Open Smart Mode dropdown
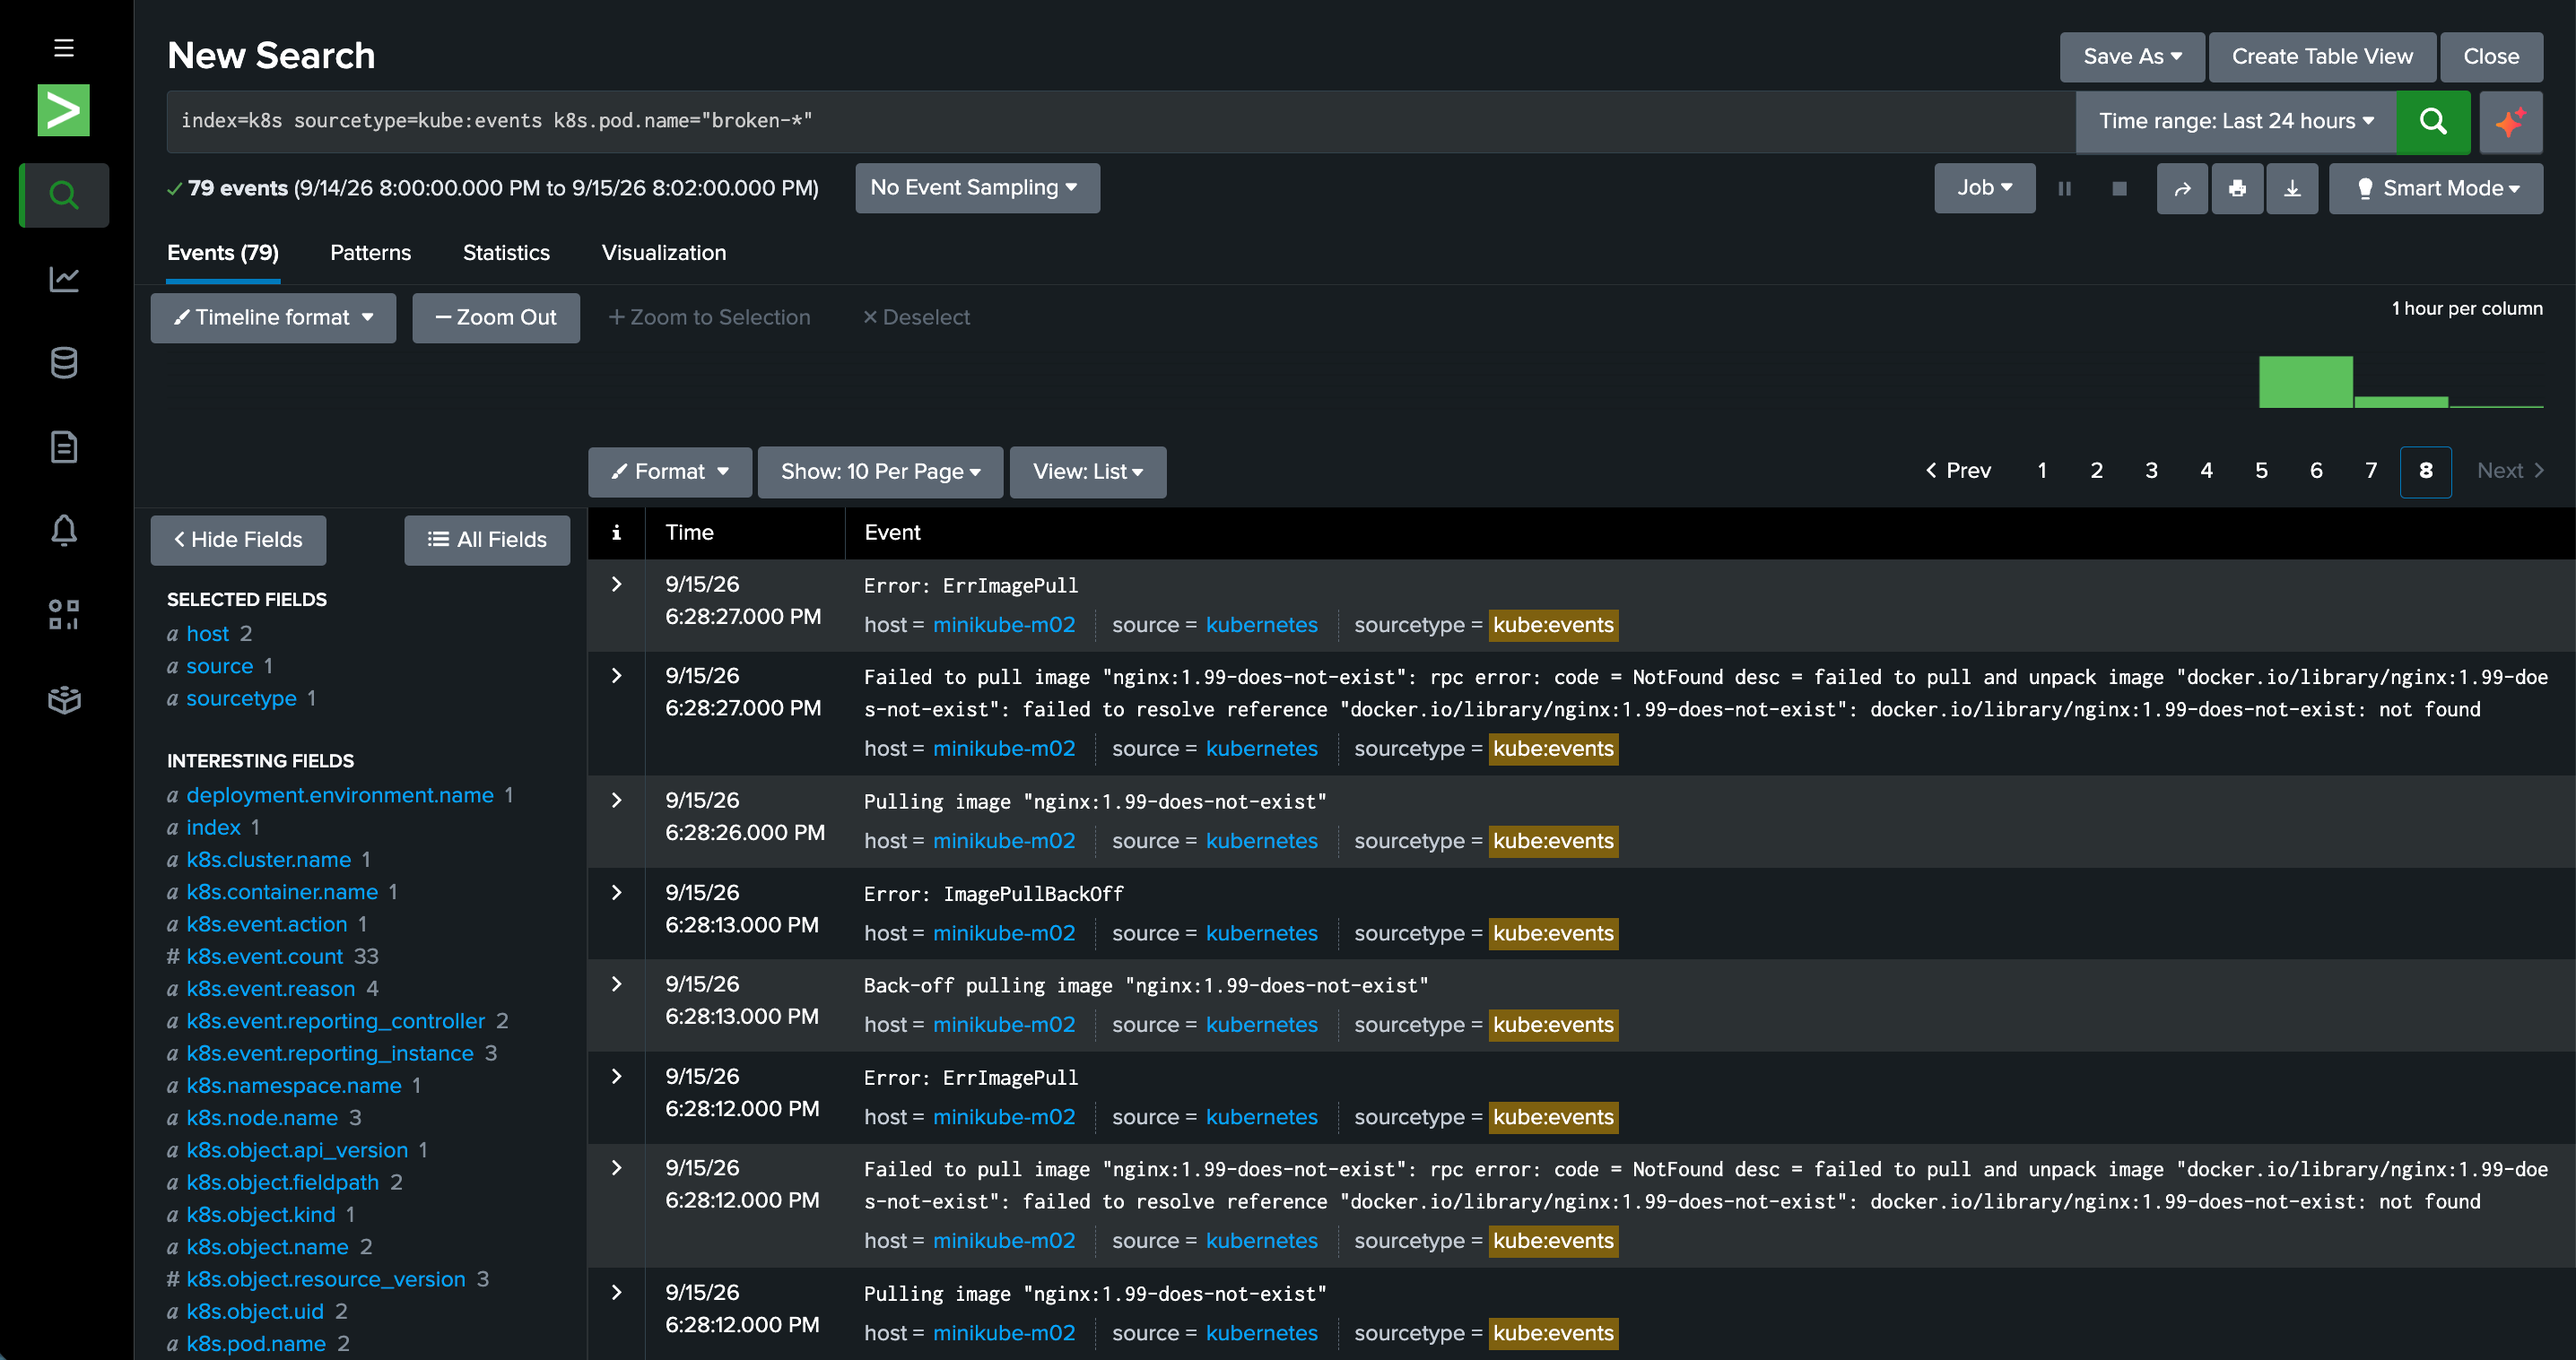Image resolution: width=2576 pixels, height=1360 pixels. (x=2436, y=189)
